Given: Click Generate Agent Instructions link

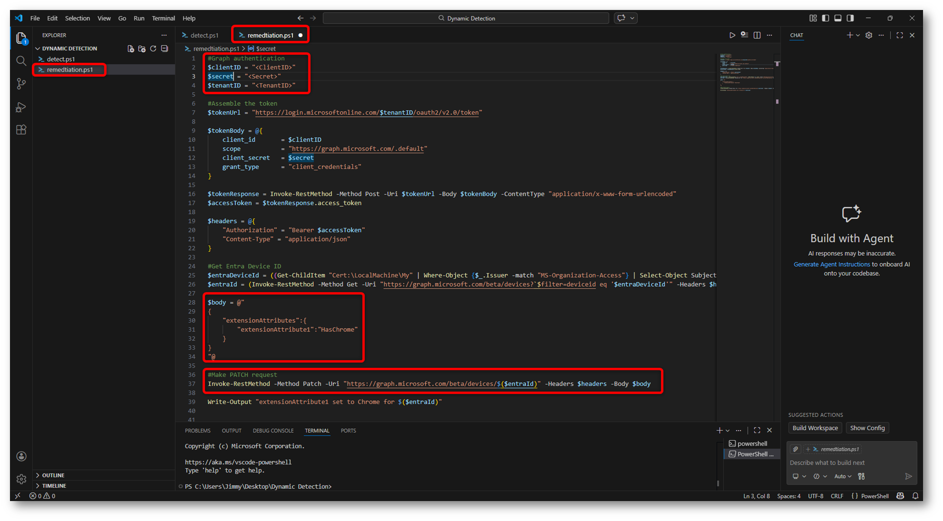Looking at the screenshot, I should [831, 264].
